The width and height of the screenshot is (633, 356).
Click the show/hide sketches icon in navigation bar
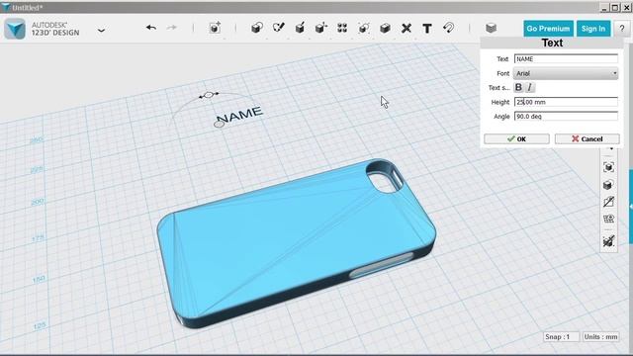608,202
